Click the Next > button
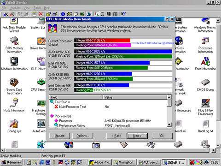The image size is (221, 166). tap(137, 136)
